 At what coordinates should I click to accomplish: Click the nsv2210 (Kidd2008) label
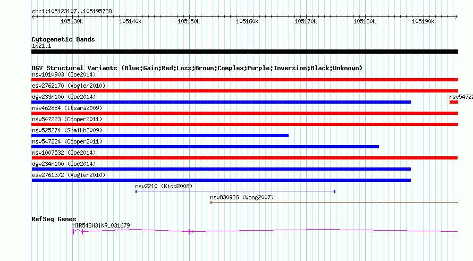point(164,186)
